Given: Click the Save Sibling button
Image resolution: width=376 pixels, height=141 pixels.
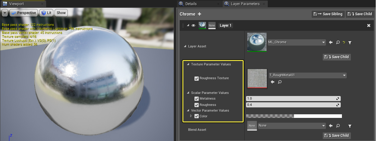Looking at the screenshot, I should click(328, 14).
